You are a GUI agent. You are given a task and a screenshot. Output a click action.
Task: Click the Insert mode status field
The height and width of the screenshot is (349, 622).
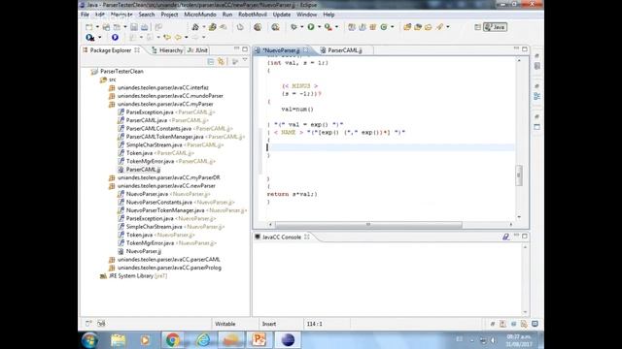click(x=269, y=324)
